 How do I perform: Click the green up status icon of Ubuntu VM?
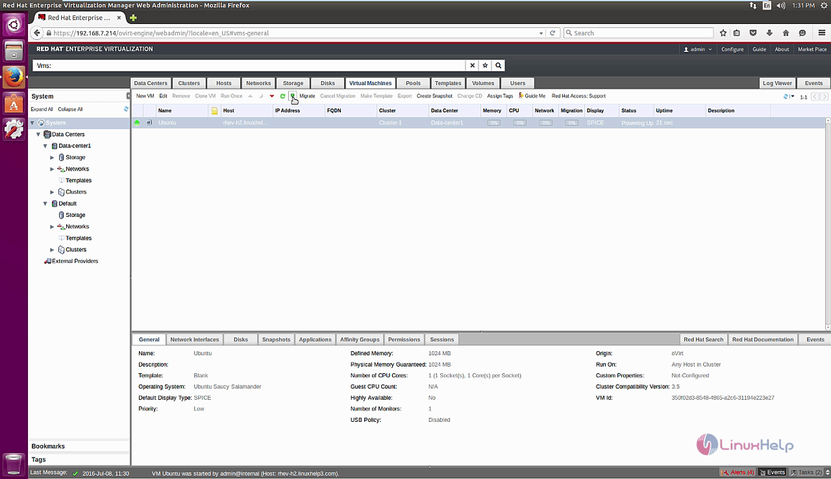(x=137, y=123)
